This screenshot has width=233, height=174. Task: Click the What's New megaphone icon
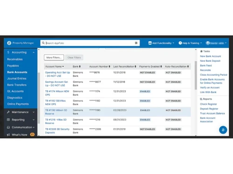pyautogui.click(x=8, y=135)
